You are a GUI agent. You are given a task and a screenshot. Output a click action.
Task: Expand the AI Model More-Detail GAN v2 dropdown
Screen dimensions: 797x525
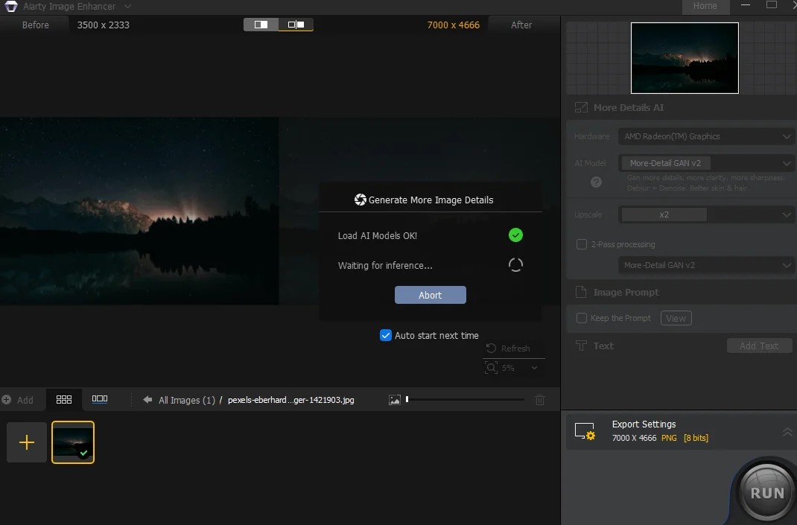(705, 163)
